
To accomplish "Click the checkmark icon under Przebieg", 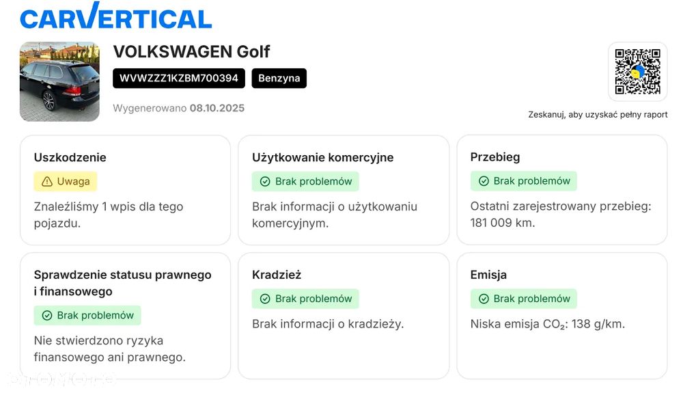I will (x=484, y=181).
